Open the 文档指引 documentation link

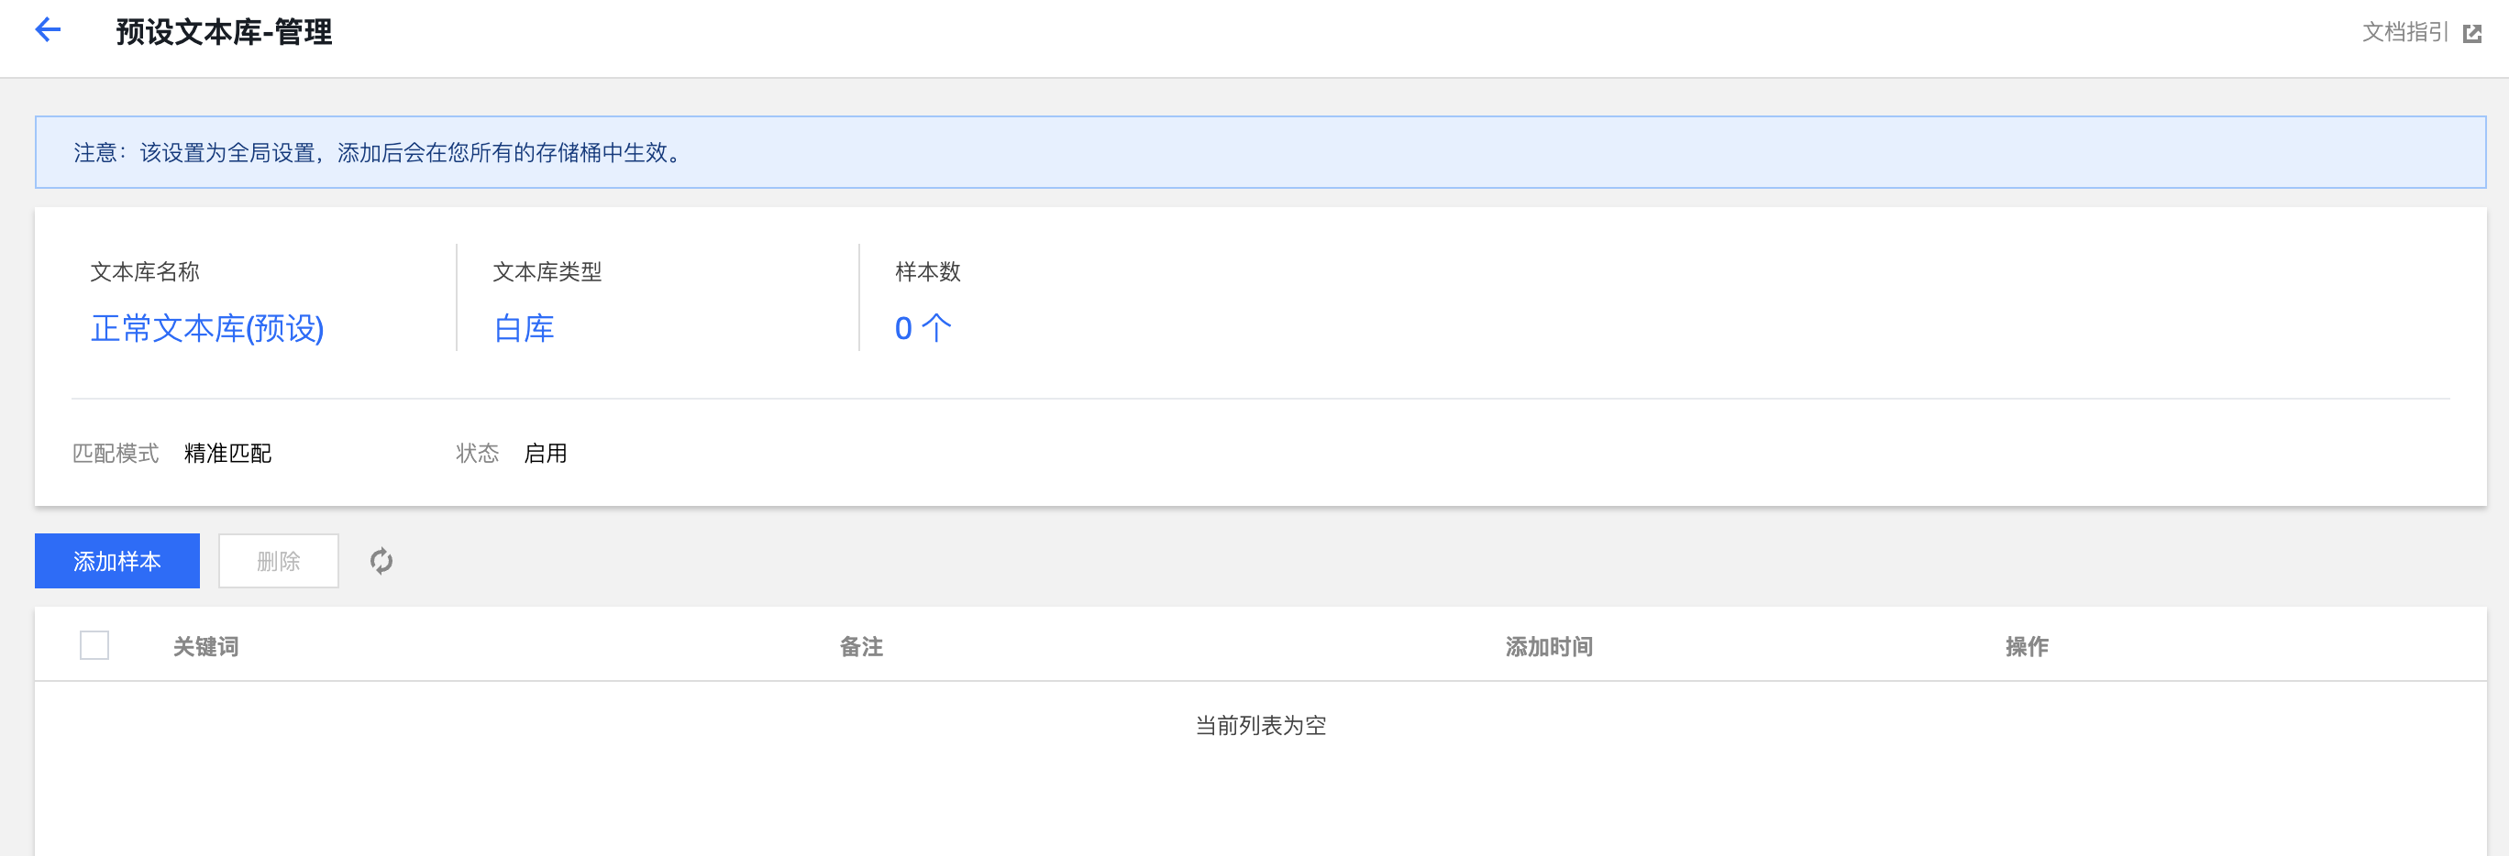coord(2404,33)
